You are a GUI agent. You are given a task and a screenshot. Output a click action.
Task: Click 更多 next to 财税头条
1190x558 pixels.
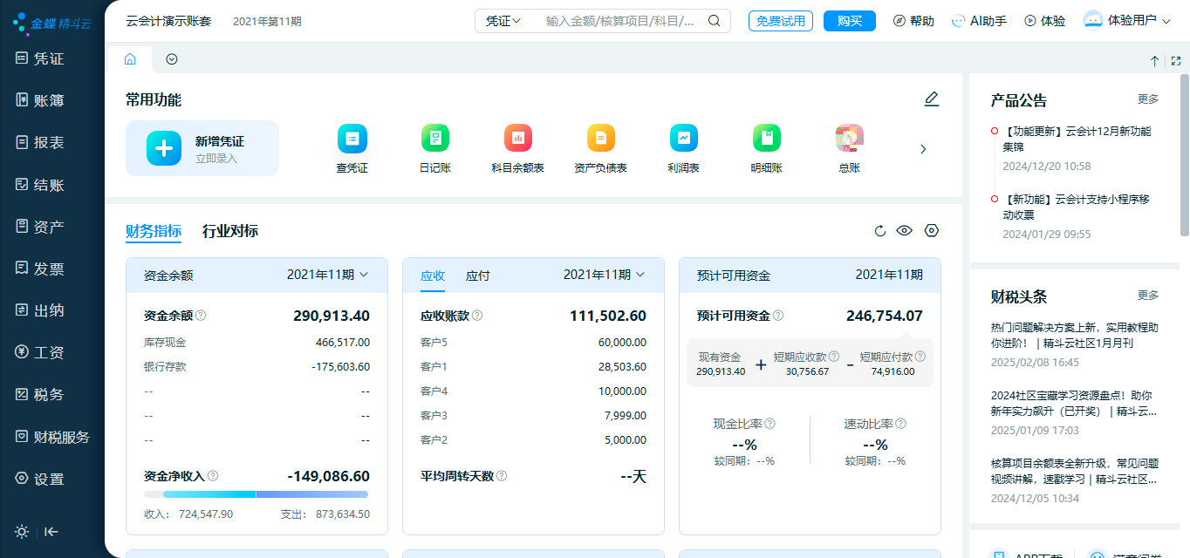[x=1148, y=296]
